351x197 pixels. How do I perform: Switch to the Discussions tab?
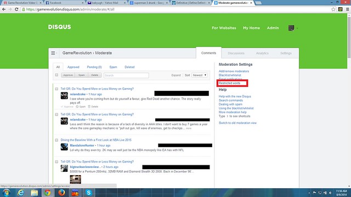click(236, 54)
